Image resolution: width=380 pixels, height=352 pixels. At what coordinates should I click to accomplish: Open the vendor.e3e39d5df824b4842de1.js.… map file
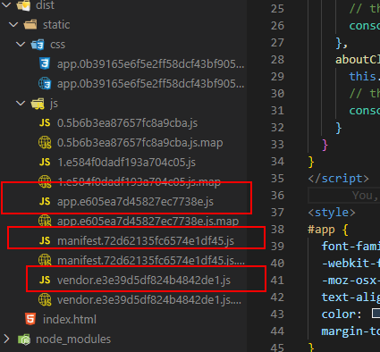[x=149, y=300]
